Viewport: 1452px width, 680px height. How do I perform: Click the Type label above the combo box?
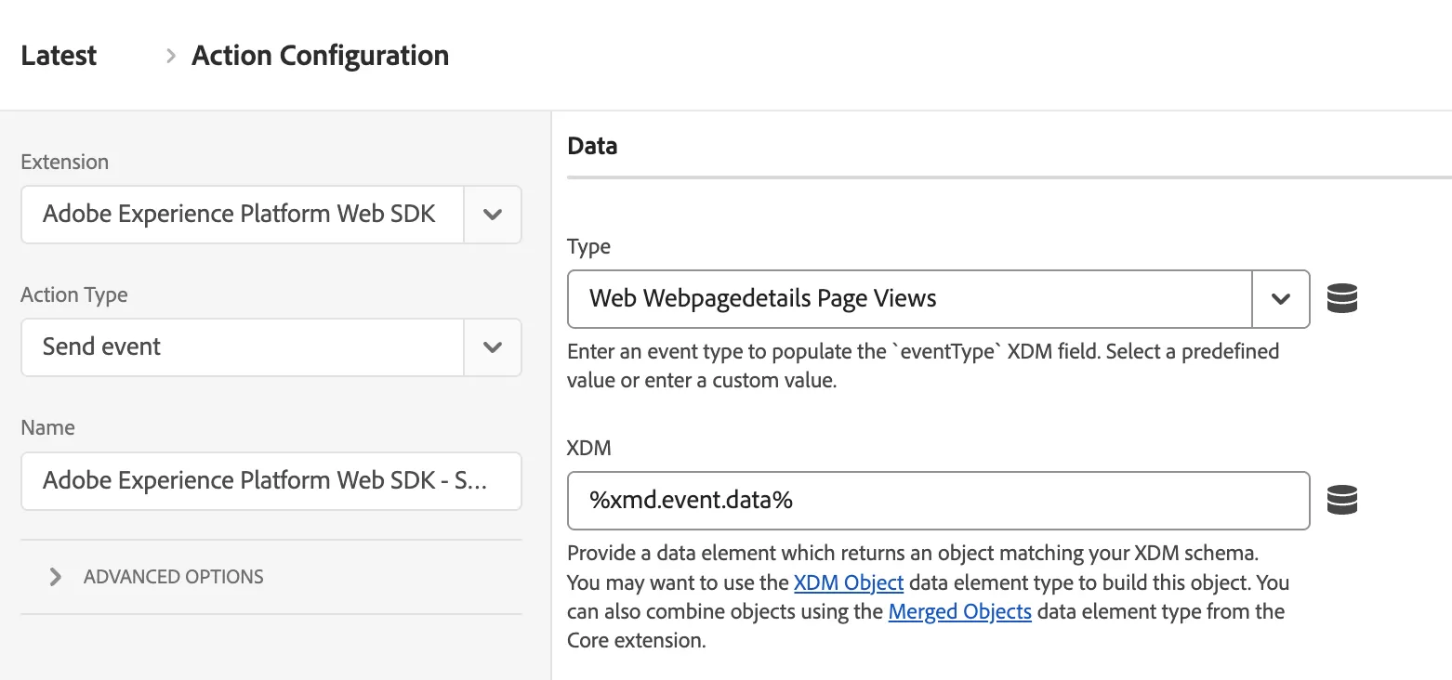[589, 247]
